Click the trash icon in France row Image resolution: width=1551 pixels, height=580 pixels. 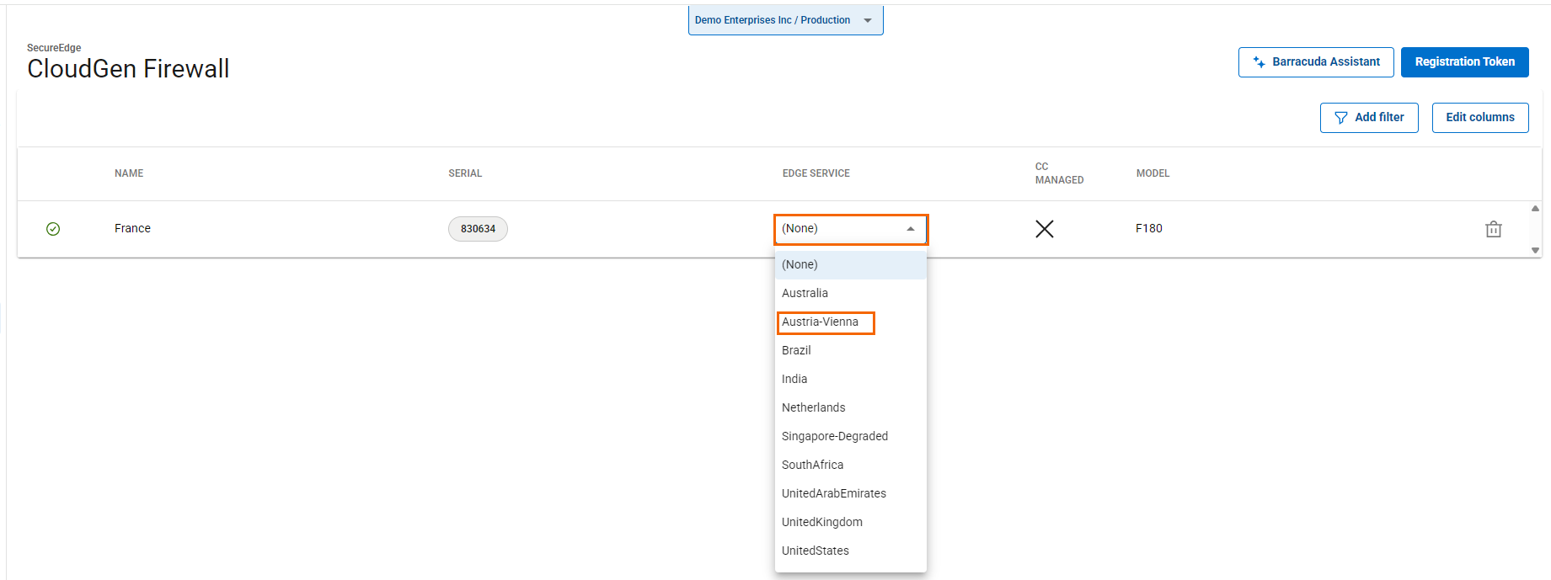point(1493,229)
